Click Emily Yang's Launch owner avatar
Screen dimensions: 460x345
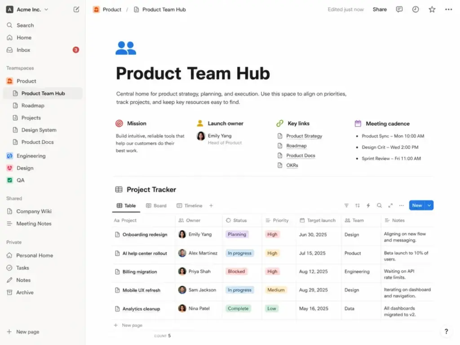coord(201,136)
